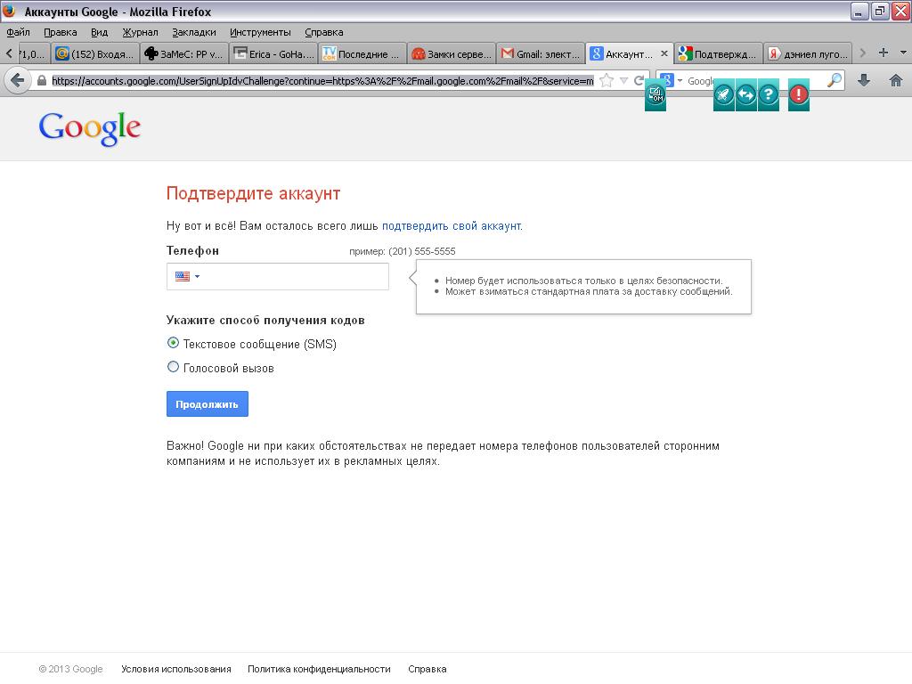Switch to the ЗаМеС: PP tab
This screenshot has width=912, height=684.
[x=183, y=53]
